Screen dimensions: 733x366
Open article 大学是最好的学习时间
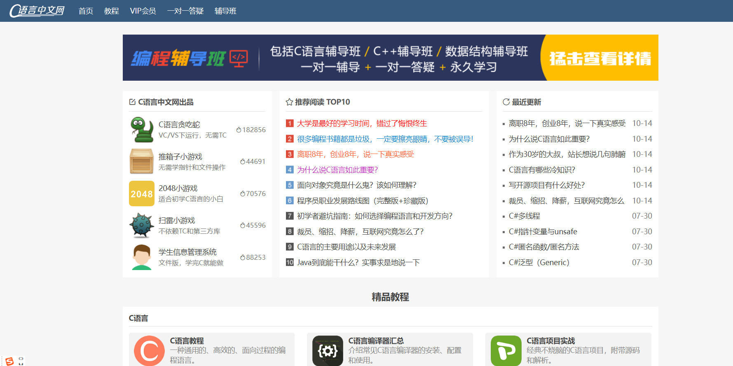point(362,124)
